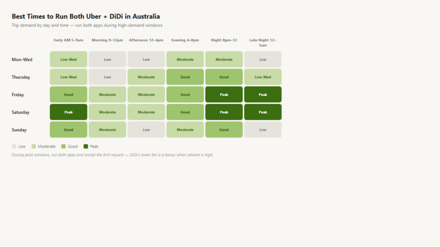
Task: Click the chart title about Uber + DiDi
Action: click(86, 16)
